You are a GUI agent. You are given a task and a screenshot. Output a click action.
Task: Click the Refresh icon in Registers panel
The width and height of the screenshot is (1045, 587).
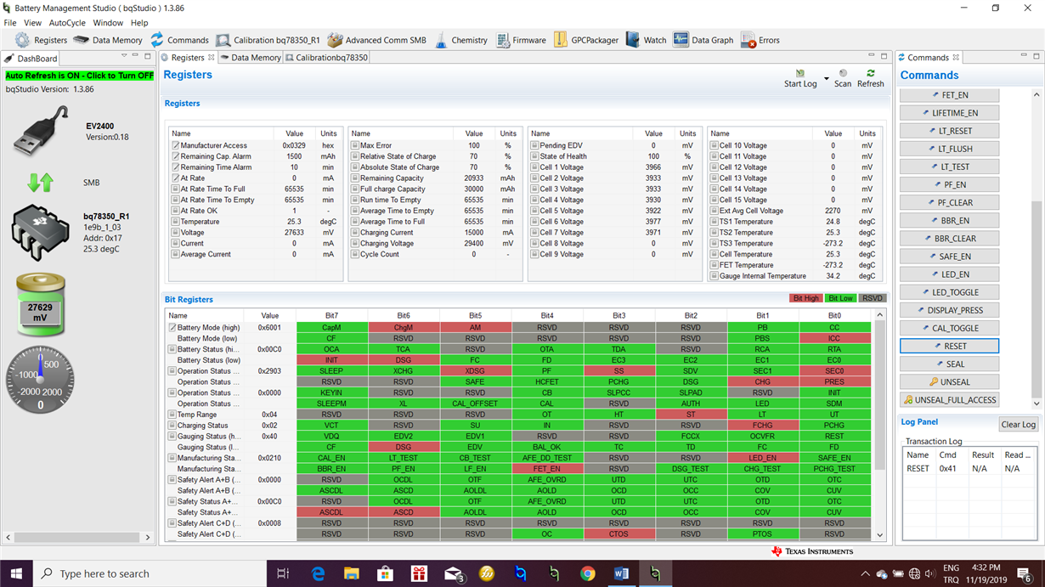[x=871, y=74]
